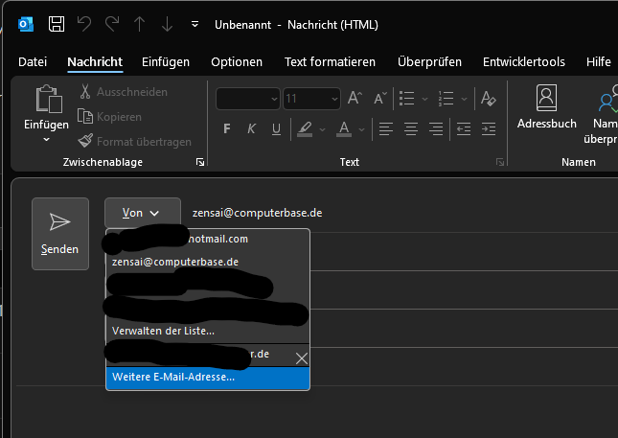The image size is (618, 438).
Task: Expand the bullet list style arrow
Action: pos(424,99)
